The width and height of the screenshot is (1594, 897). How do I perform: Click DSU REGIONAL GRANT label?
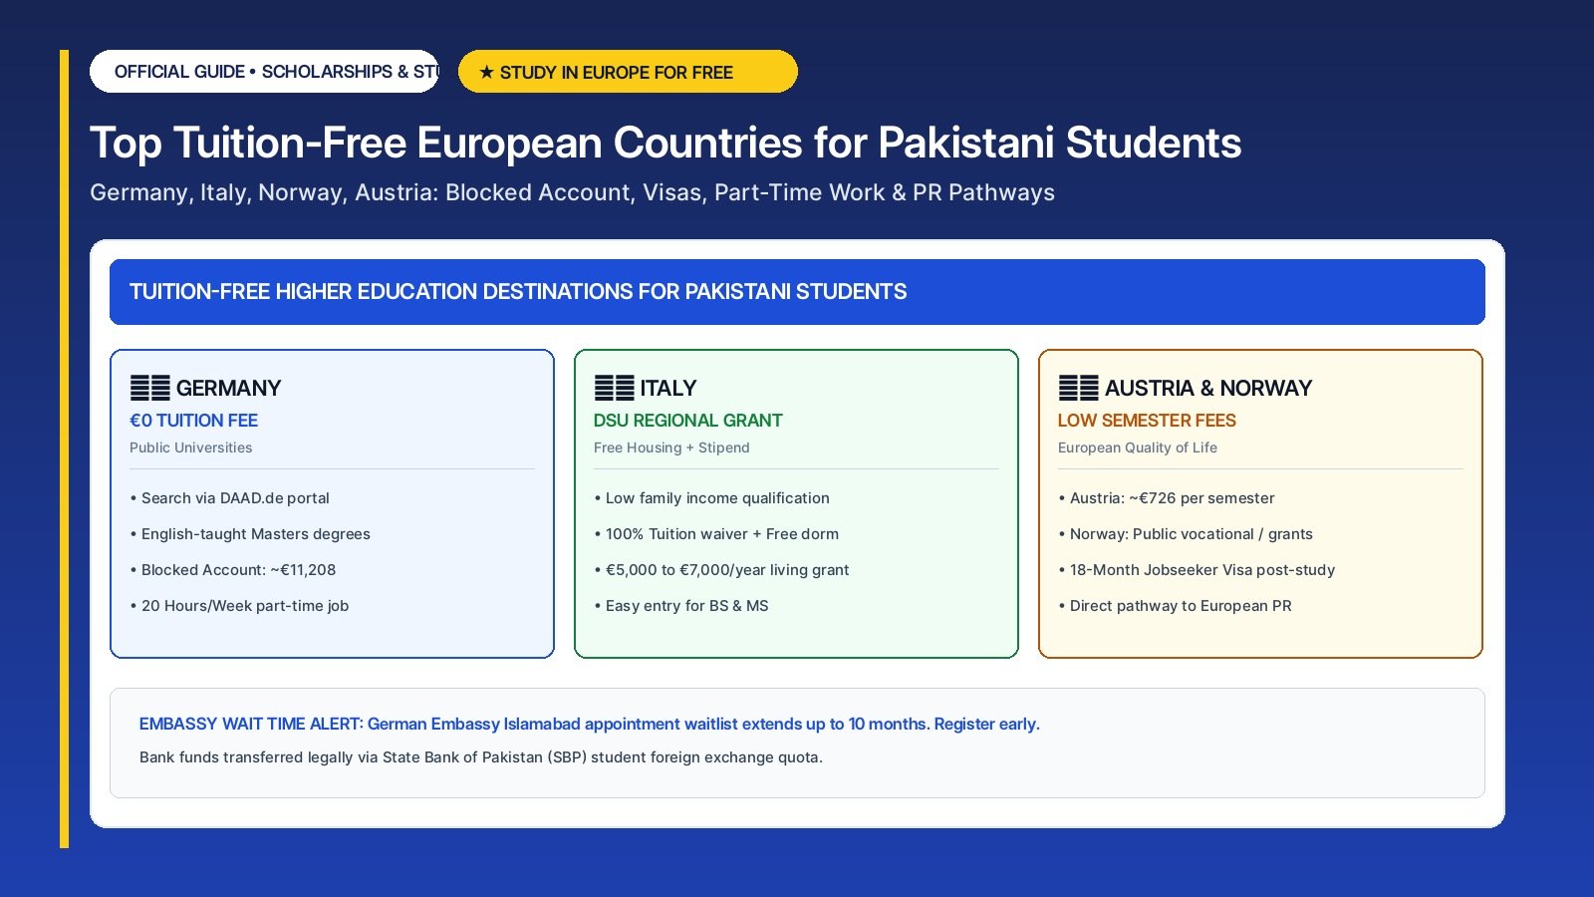687,421
